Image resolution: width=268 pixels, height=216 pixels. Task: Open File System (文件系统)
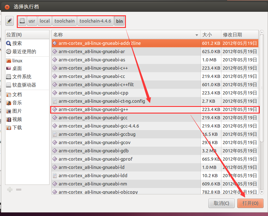(x=27, y=77)
